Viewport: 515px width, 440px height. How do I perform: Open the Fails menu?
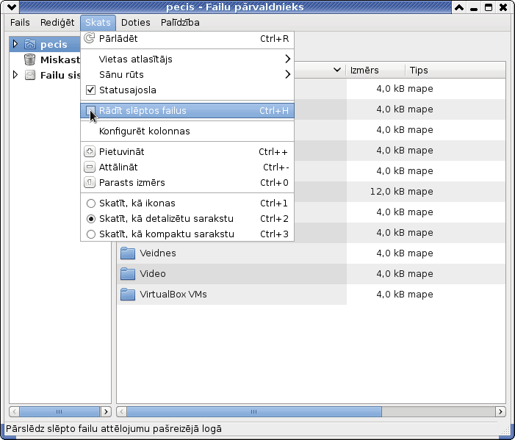(x=20, y=22)
